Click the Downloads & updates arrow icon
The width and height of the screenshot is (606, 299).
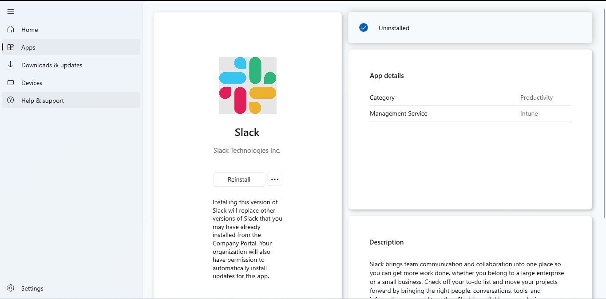(x=11, y=65)
